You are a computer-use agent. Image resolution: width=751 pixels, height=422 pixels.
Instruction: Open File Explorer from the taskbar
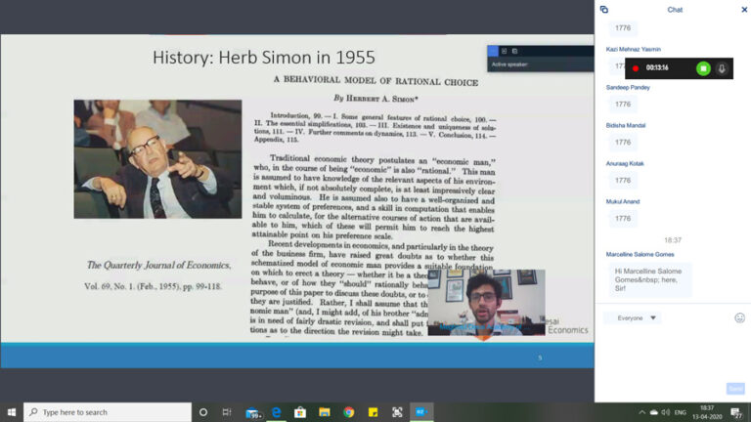click(325, 412)
